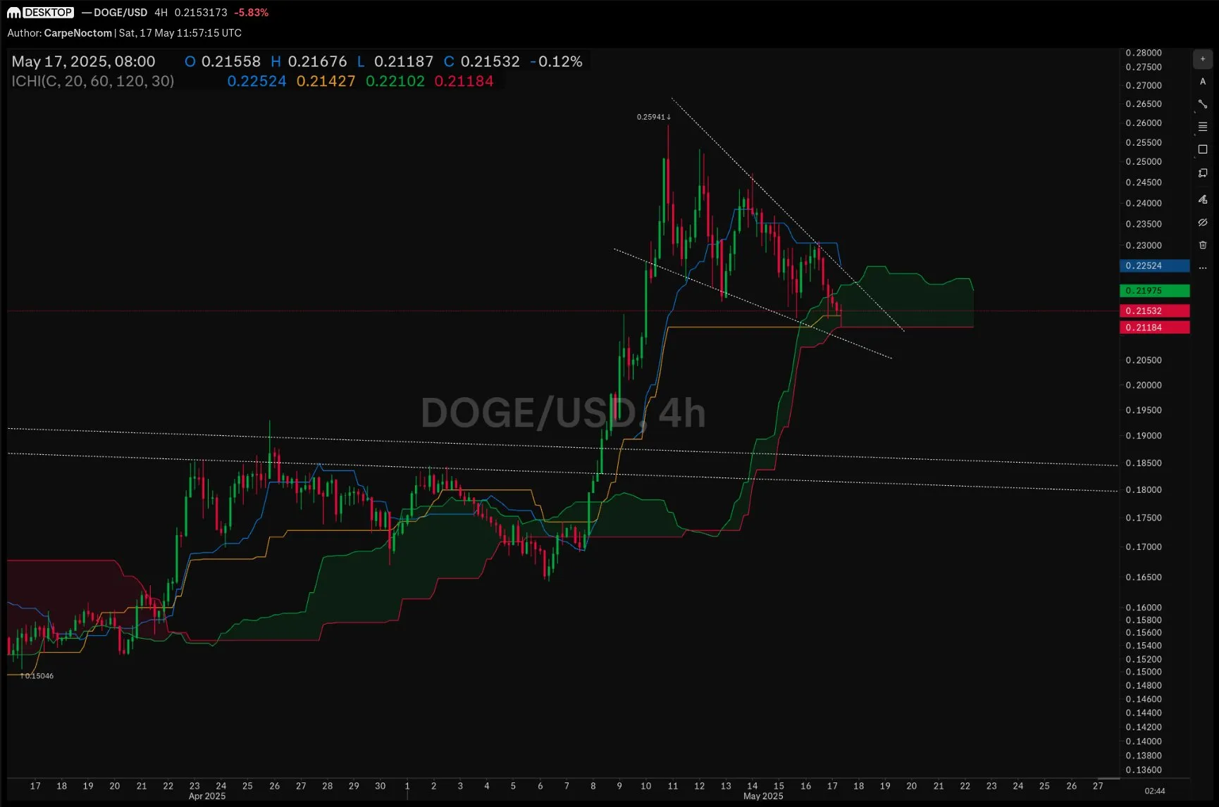Select the Text annotation tool
Screen dimensions: 1219x807
point(1203,82)
